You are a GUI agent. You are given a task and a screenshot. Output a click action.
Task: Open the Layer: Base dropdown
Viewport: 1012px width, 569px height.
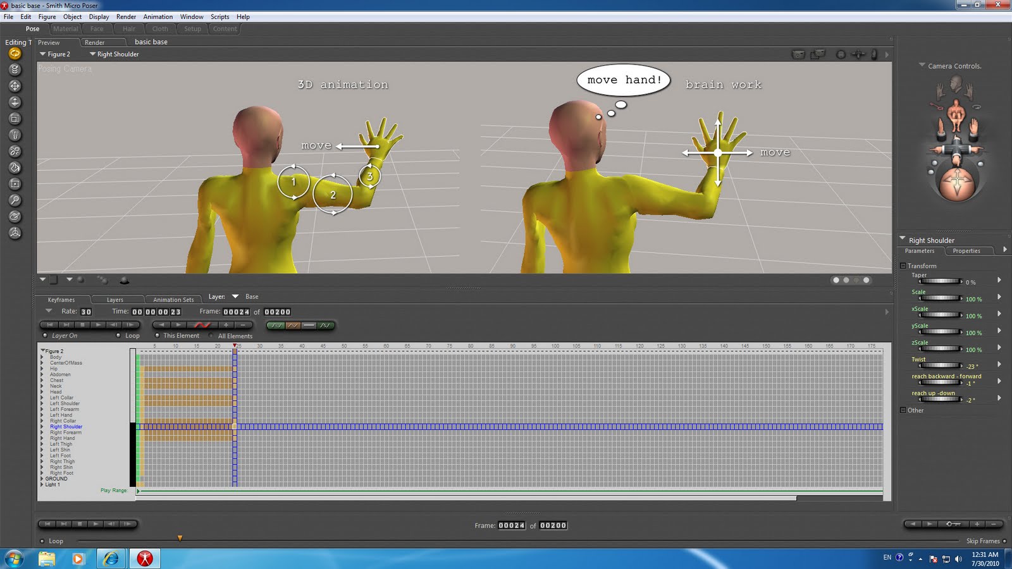[x=235, y=297]
